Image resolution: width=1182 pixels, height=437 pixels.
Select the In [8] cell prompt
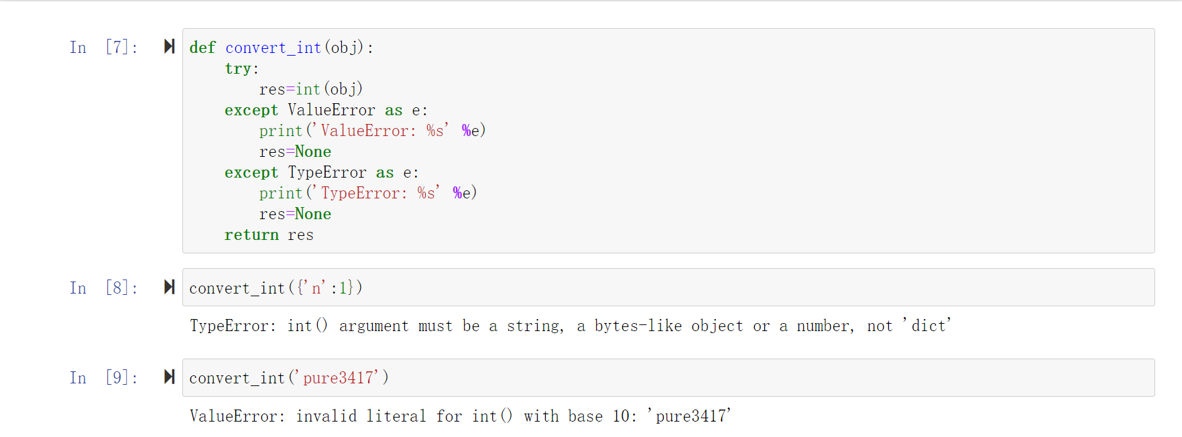coord(104,288)
